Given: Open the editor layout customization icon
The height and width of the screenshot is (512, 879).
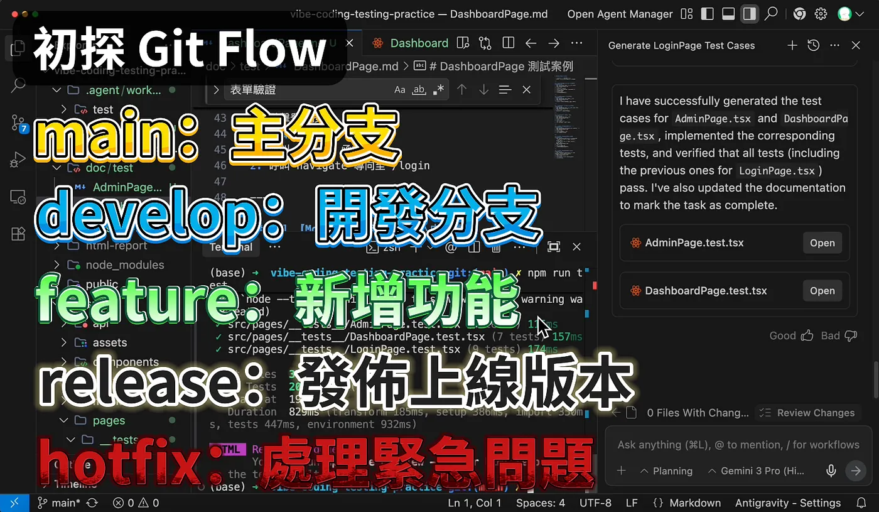Looking at the screenshot, I should 686,14.
